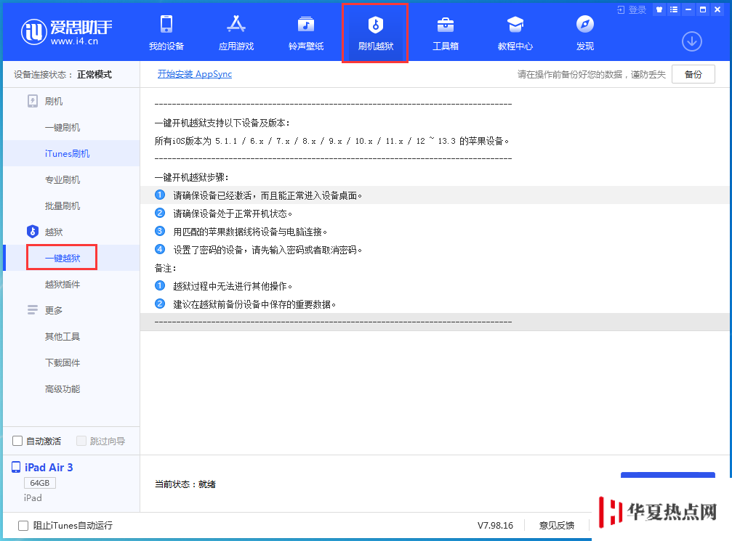Open the 铃声壁纸 music icon
This screenshot has height=541, width=732.
[306, 24]
